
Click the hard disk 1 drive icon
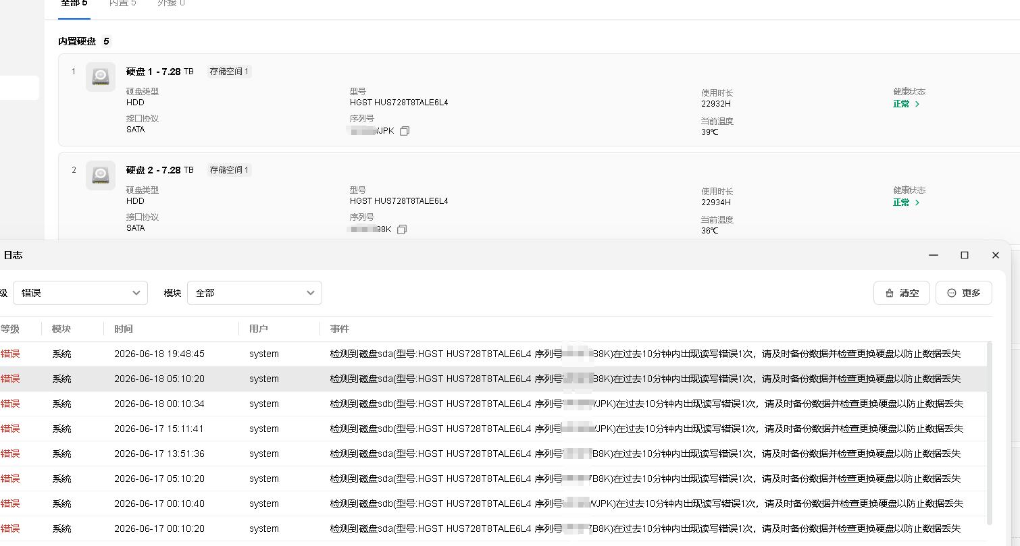(101, 76)
